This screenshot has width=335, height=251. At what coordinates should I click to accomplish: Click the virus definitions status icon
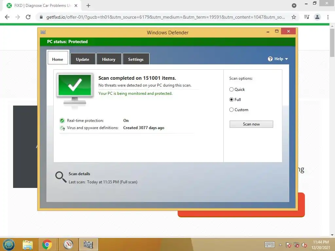[62, 128]
